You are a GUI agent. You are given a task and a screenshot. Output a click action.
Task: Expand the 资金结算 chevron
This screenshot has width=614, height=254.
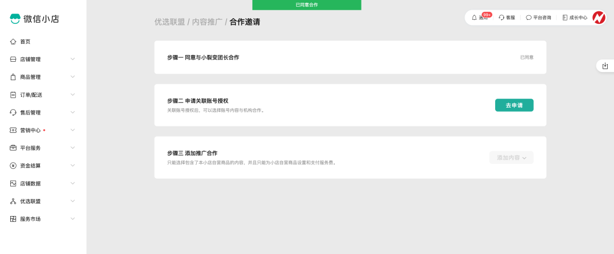pos(73,166)
